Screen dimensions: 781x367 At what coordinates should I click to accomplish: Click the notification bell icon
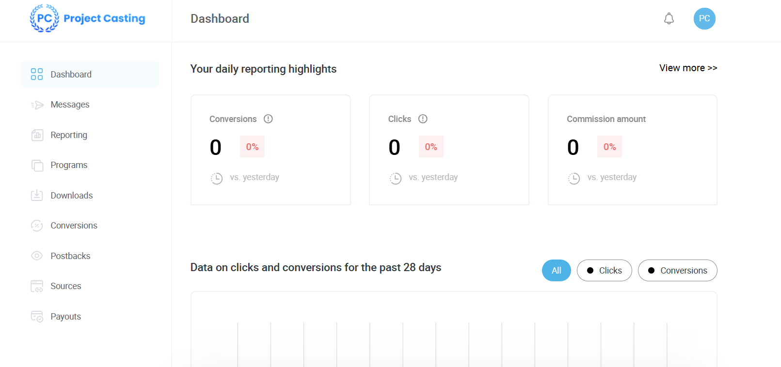coord(669,19)
